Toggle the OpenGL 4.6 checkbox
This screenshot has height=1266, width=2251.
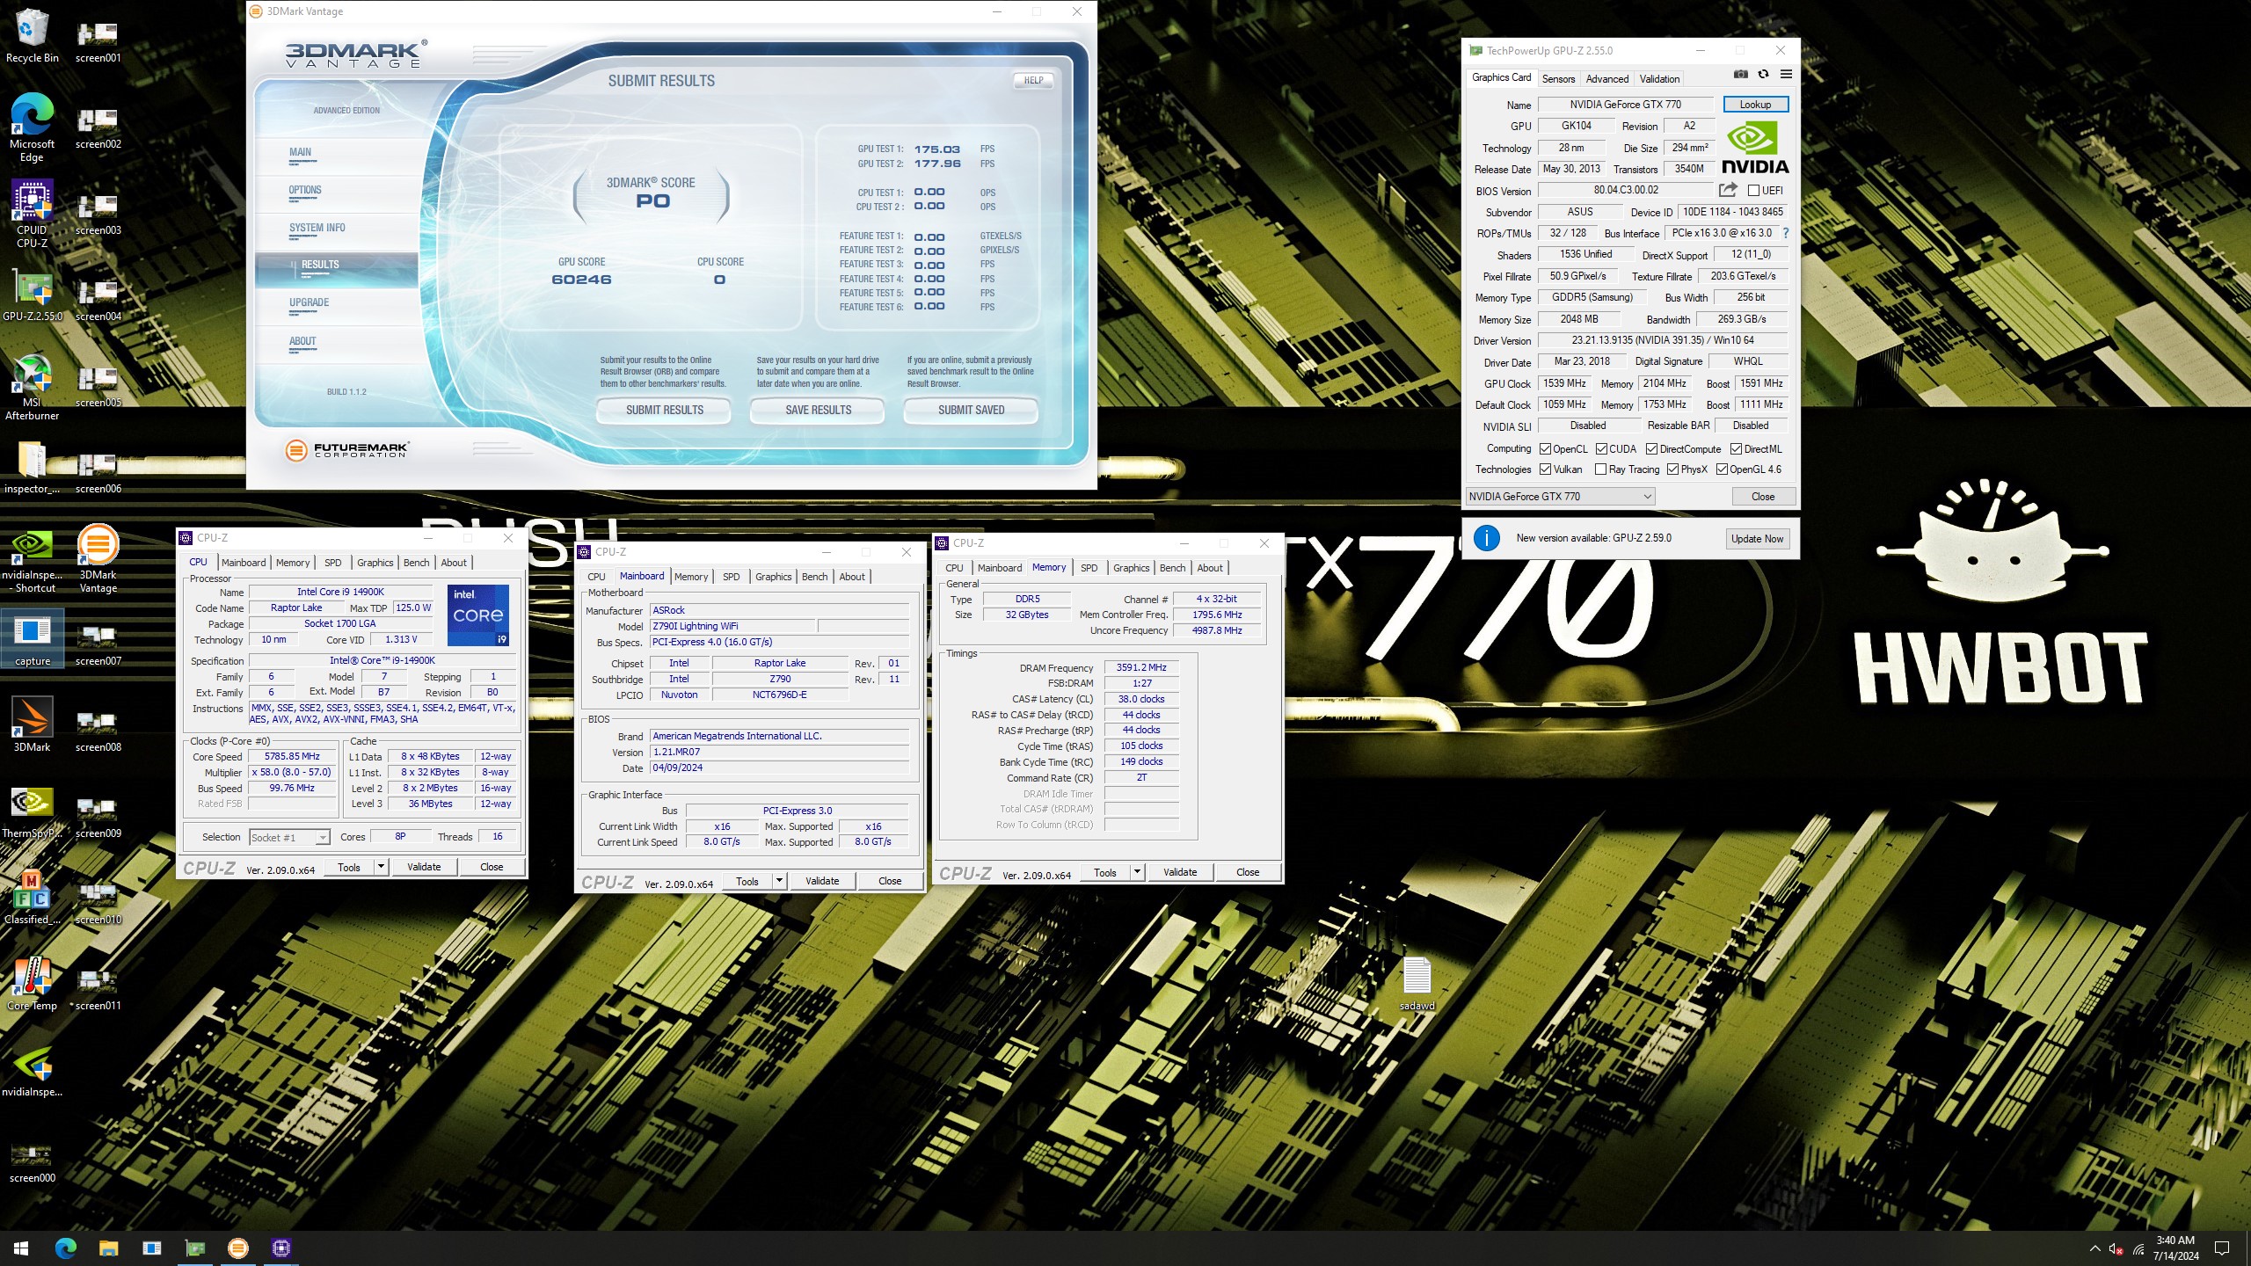click(x=1722, y=469)
